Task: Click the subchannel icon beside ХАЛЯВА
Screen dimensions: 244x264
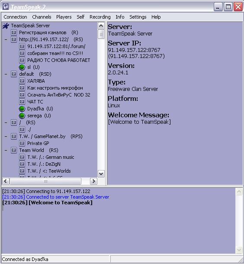Action: pos(22,81)
